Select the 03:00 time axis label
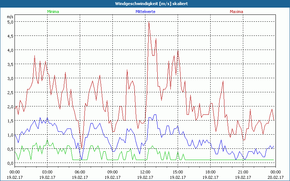The width and height of the screenshot is (290, 181). (x=47, y=172)
